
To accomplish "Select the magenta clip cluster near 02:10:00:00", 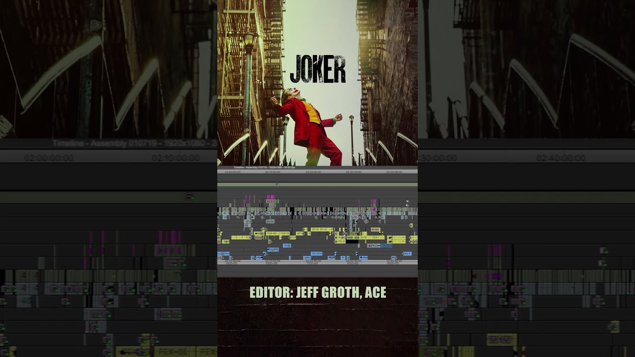I will click(x=271, y=197).
